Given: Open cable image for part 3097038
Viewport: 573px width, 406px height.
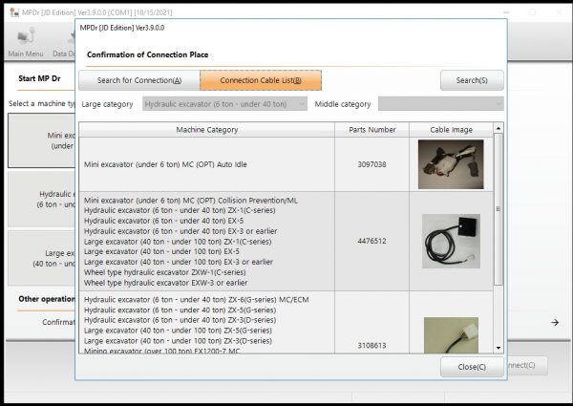Looking at the screenshot, I should click(451, 164).
